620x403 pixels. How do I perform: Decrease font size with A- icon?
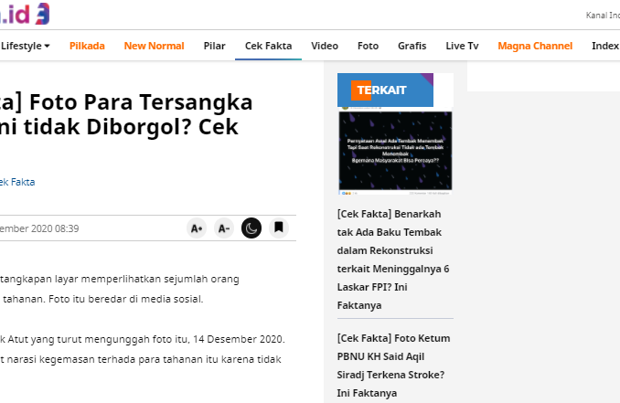(x=224, y=228)
